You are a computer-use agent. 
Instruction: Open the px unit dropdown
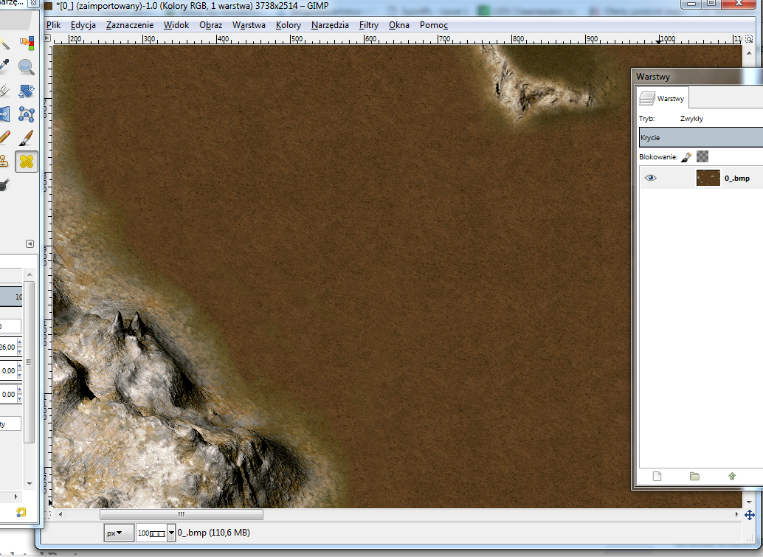point(119,533)
